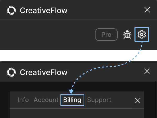Open the Account tab
The image size is (157, 118).
[46, 100]
